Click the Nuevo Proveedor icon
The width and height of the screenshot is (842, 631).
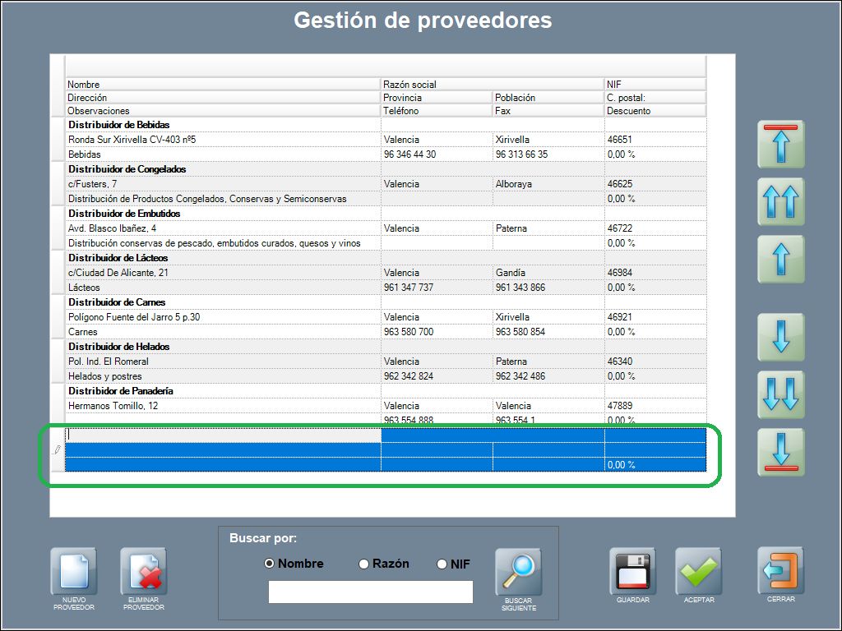74,572
